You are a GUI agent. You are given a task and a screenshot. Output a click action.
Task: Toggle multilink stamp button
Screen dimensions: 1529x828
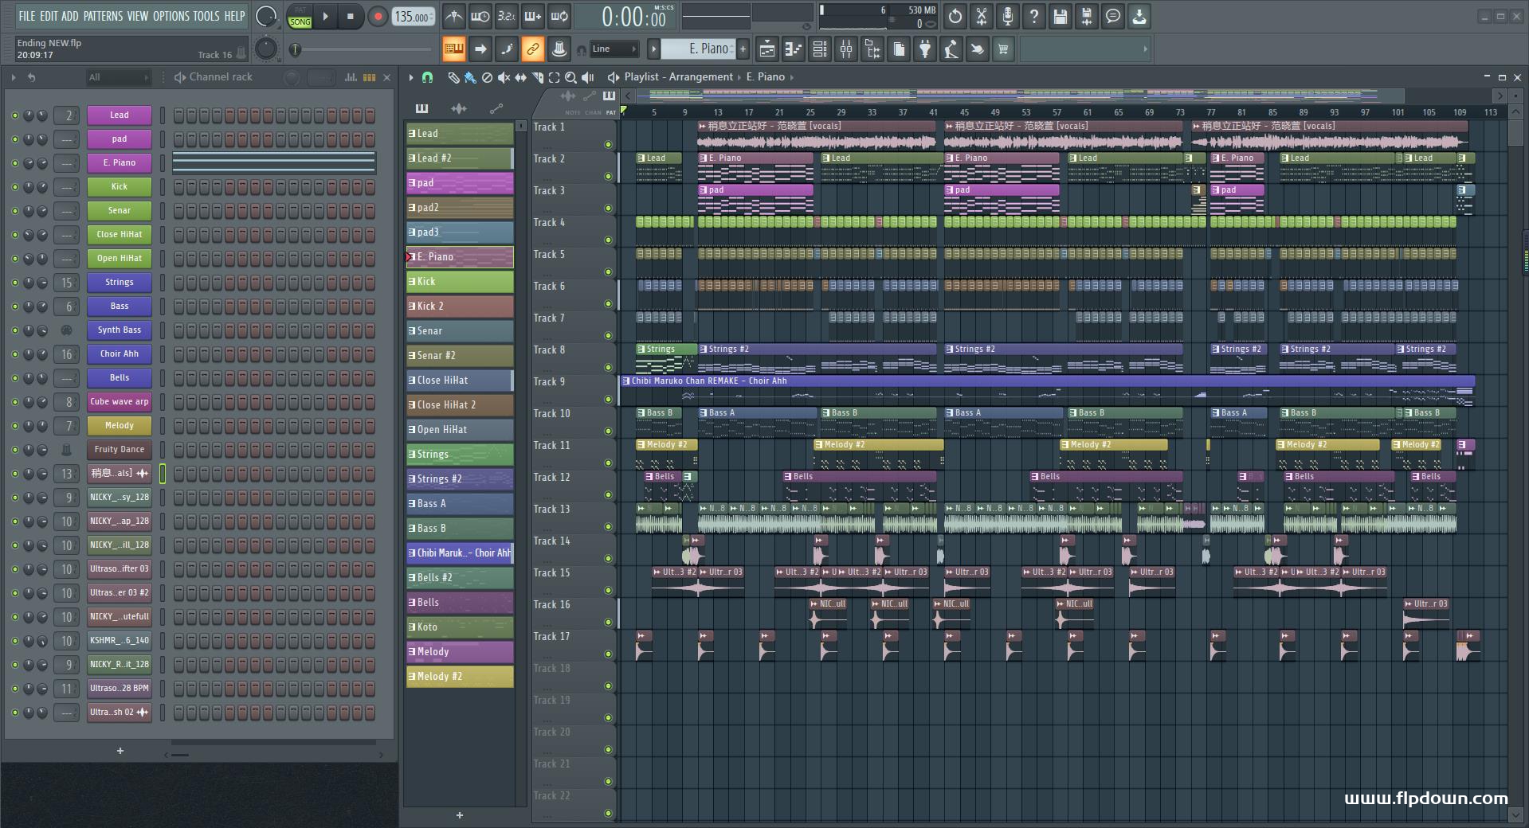[x=559, y=49]
